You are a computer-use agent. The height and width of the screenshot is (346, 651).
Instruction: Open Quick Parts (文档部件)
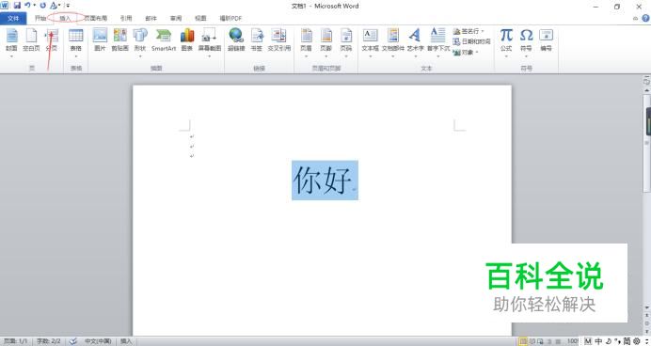(x=392, y=40)
